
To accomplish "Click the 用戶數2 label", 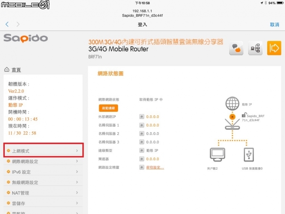I will [212, 168].
